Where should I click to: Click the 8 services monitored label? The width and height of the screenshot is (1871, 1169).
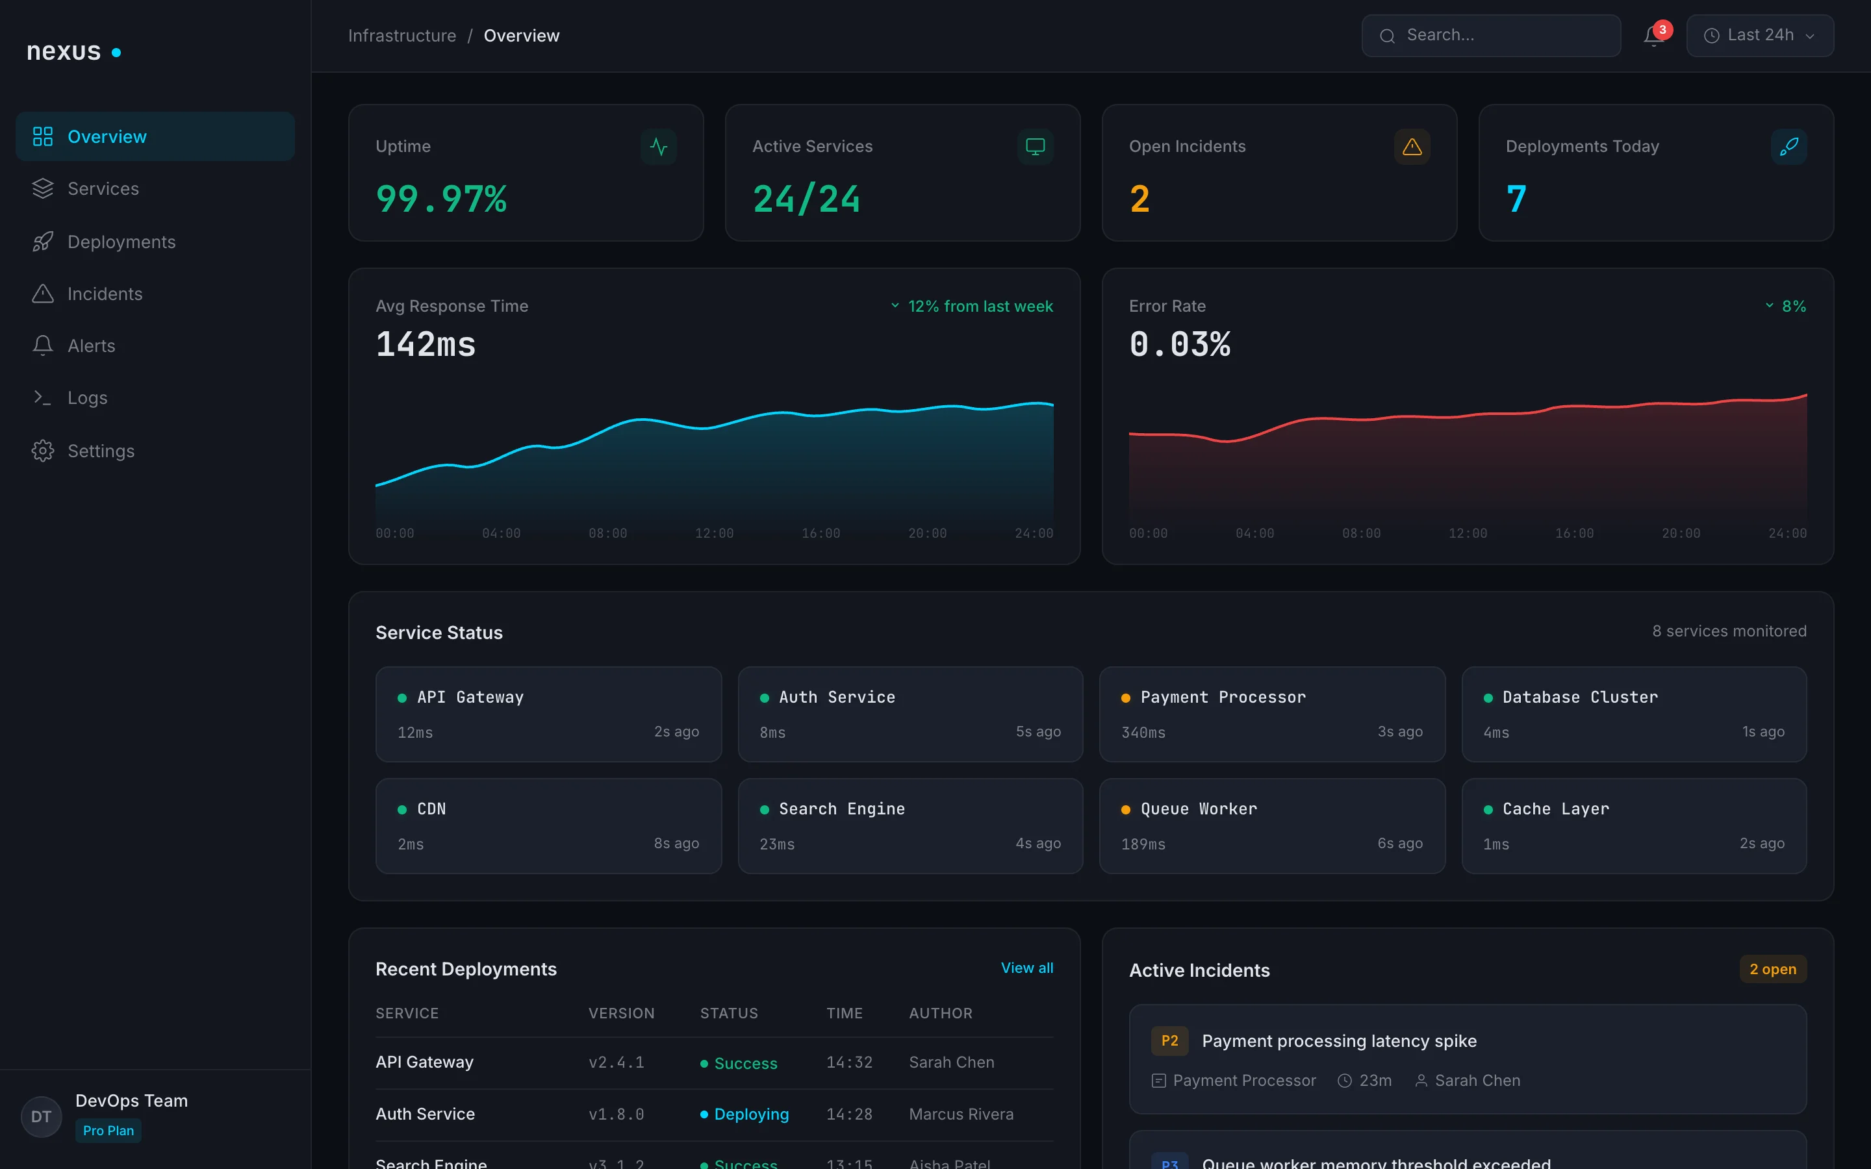click(x=1729, y=631)
